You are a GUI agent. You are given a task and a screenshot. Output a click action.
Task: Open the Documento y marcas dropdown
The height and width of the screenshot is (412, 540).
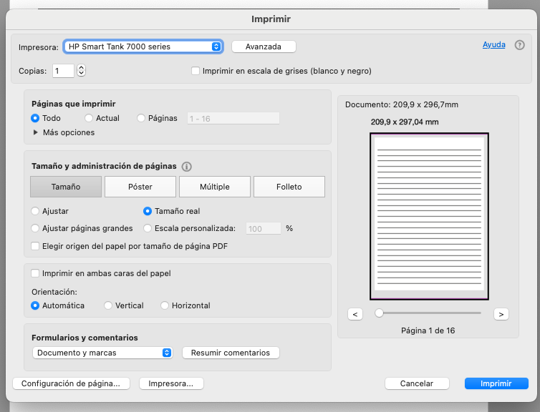(103, 353)
